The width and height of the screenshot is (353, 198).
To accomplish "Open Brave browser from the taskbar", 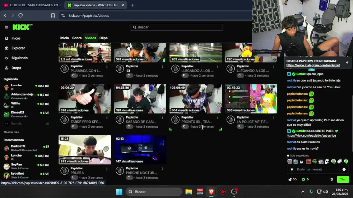I will [211, 192].
